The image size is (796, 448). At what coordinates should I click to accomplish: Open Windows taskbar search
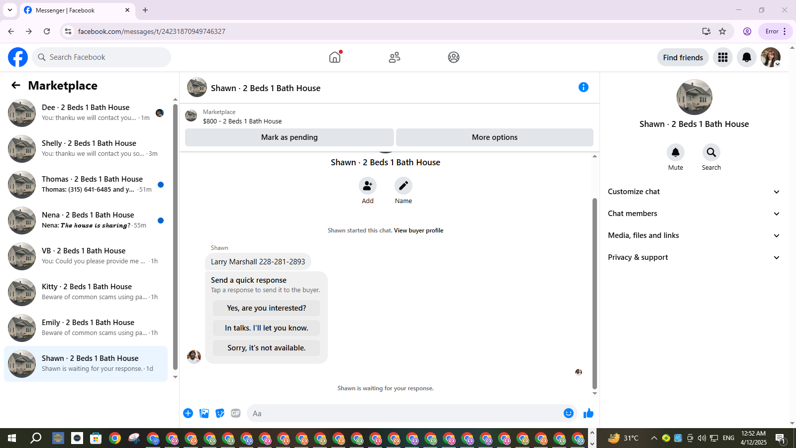tap(36, 438)
